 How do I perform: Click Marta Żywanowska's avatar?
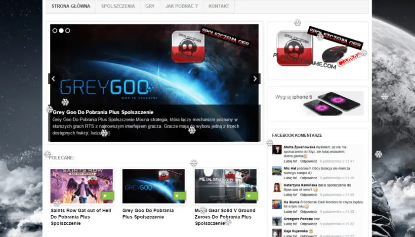277,150
